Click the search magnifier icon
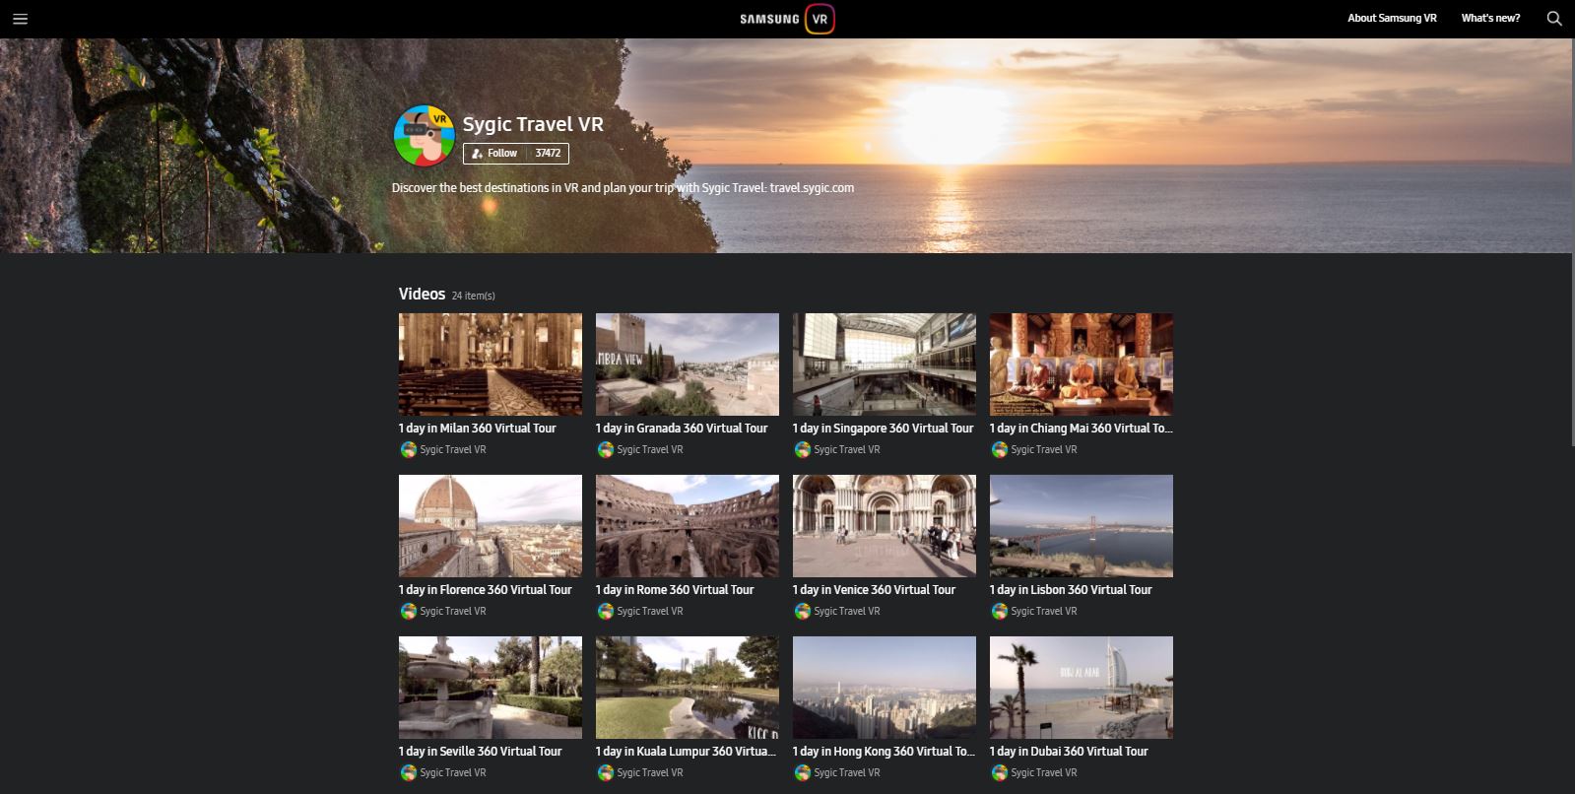1575x794 pixels. coord(1554,19)
